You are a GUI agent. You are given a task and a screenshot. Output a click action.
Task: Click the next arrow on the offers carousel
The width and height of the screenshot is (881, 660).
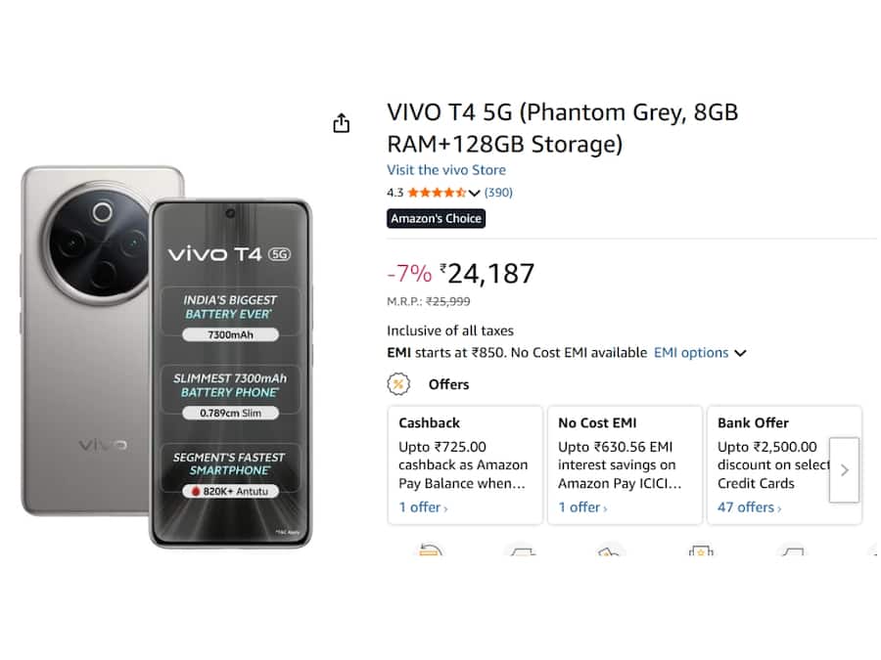point(844,470)
